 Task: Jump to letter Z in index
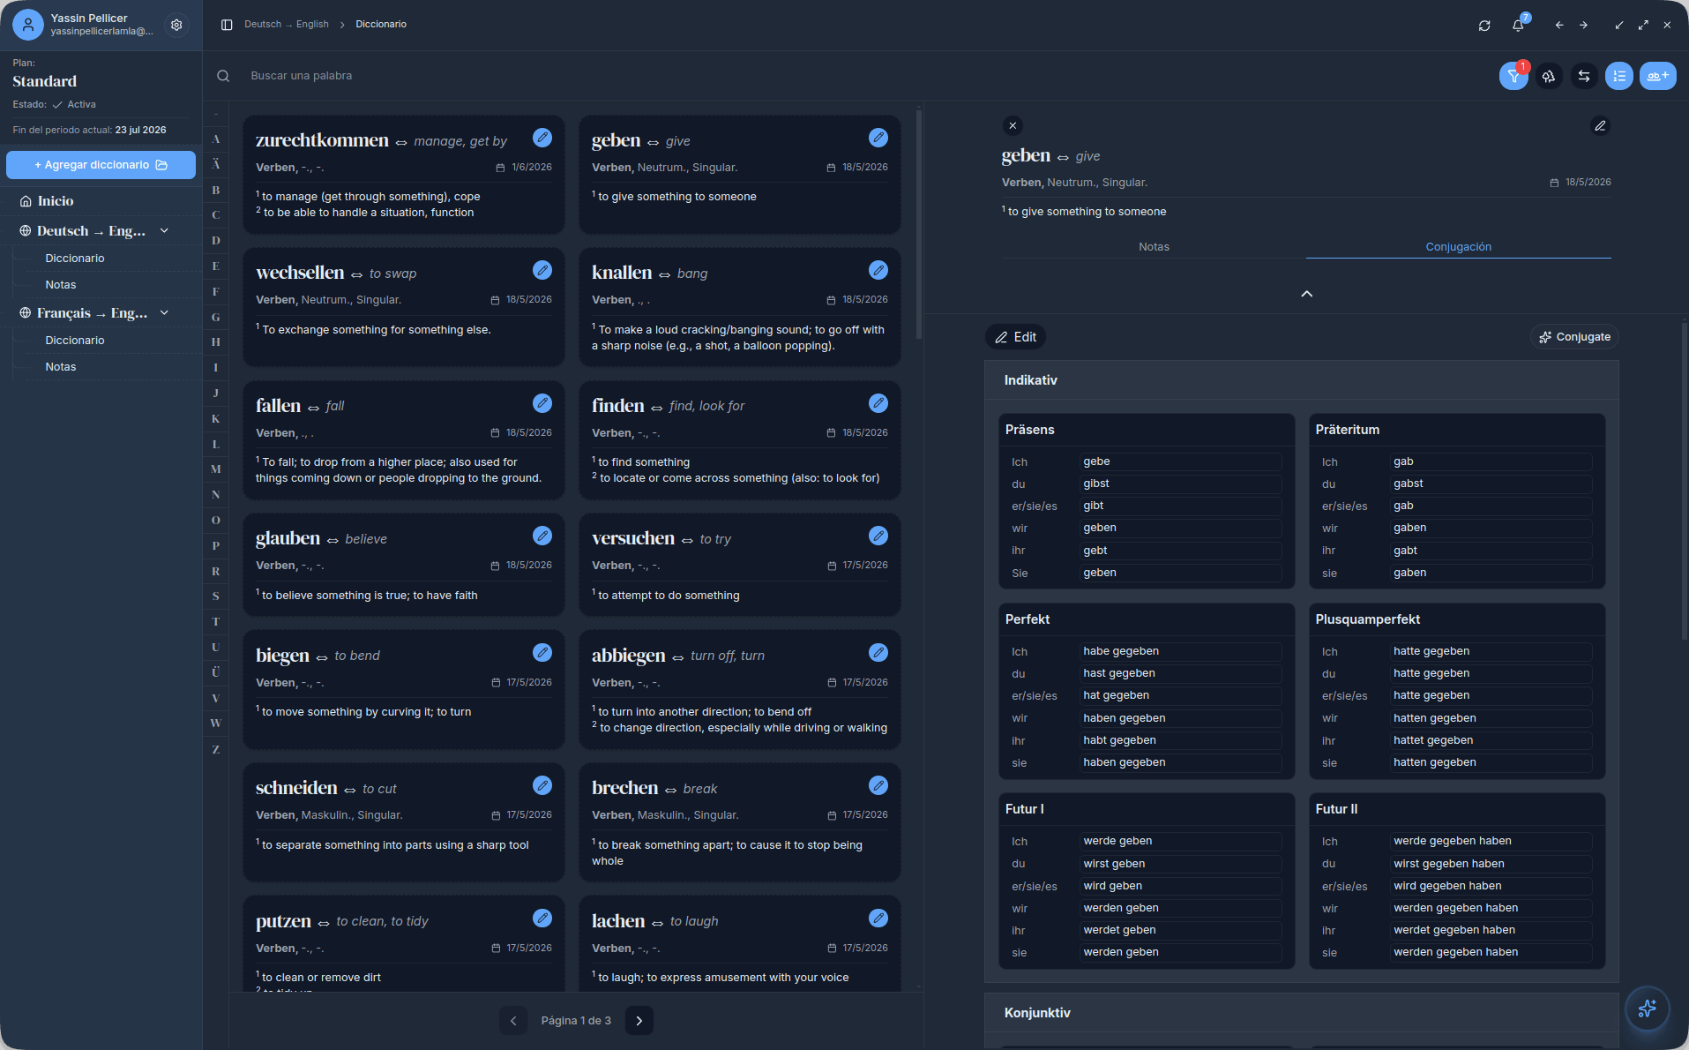click(x=216, y=749)
